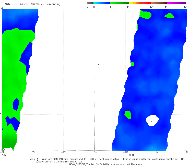The width and height of the screenshot is (189, 166).
Task: Click the swath time label '6:15'
Action: [x=132, y=155]
